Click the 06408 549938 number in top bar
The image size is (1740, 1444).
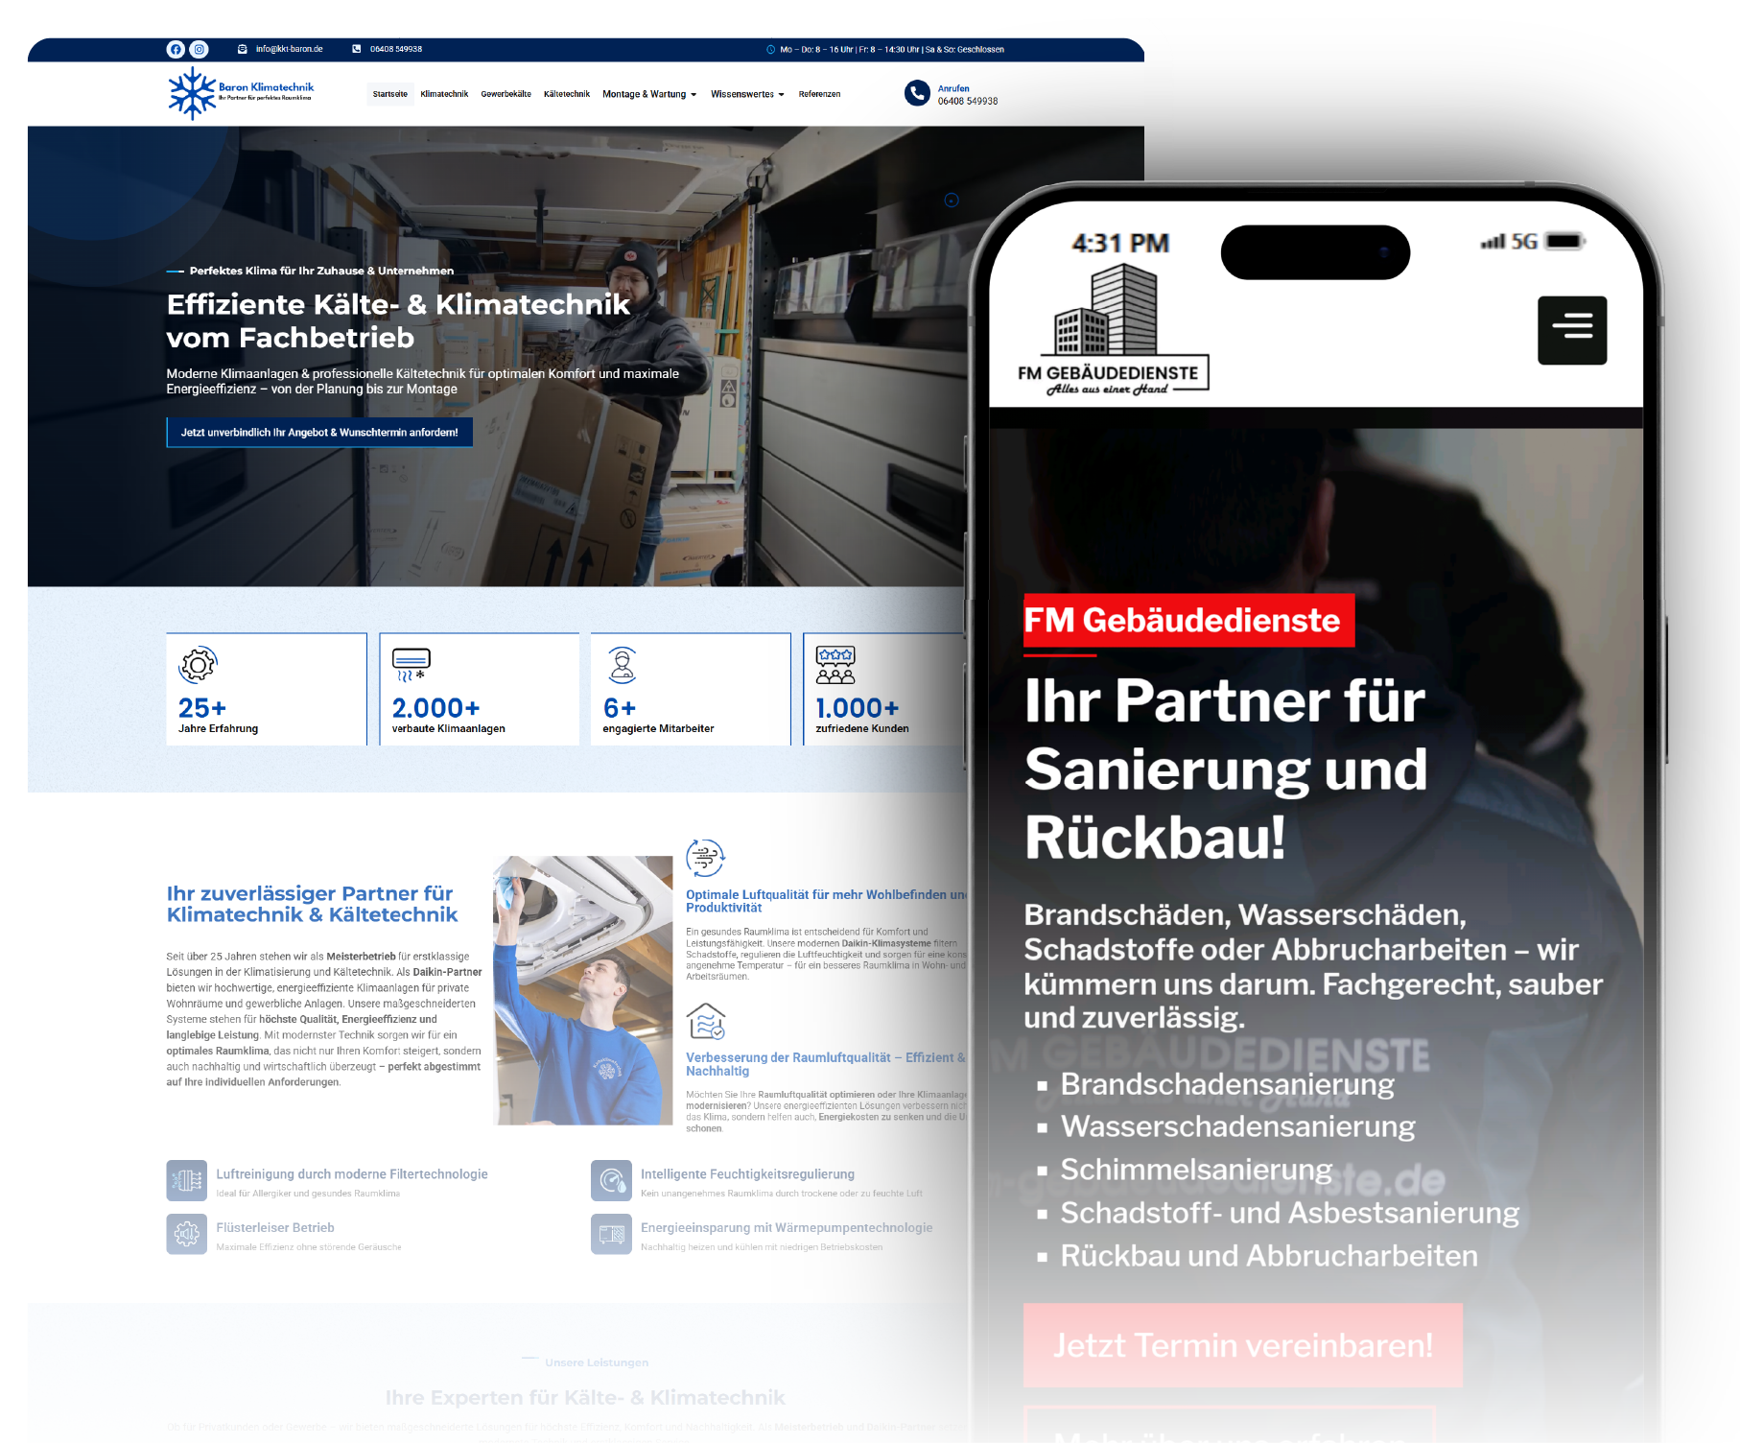tap(396, 49)
